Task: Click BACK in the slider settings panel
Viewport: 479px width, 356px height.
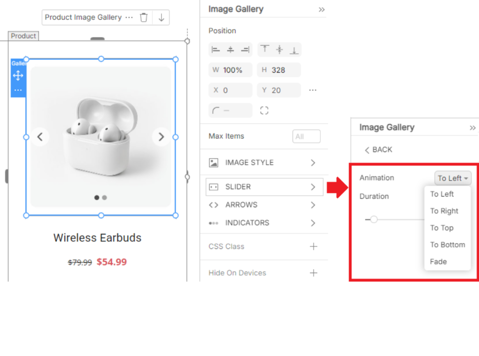Action: pos(378,150)
